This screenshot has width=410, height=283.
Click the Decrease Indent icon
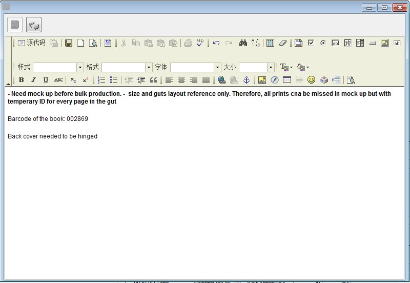click(129, 80)
